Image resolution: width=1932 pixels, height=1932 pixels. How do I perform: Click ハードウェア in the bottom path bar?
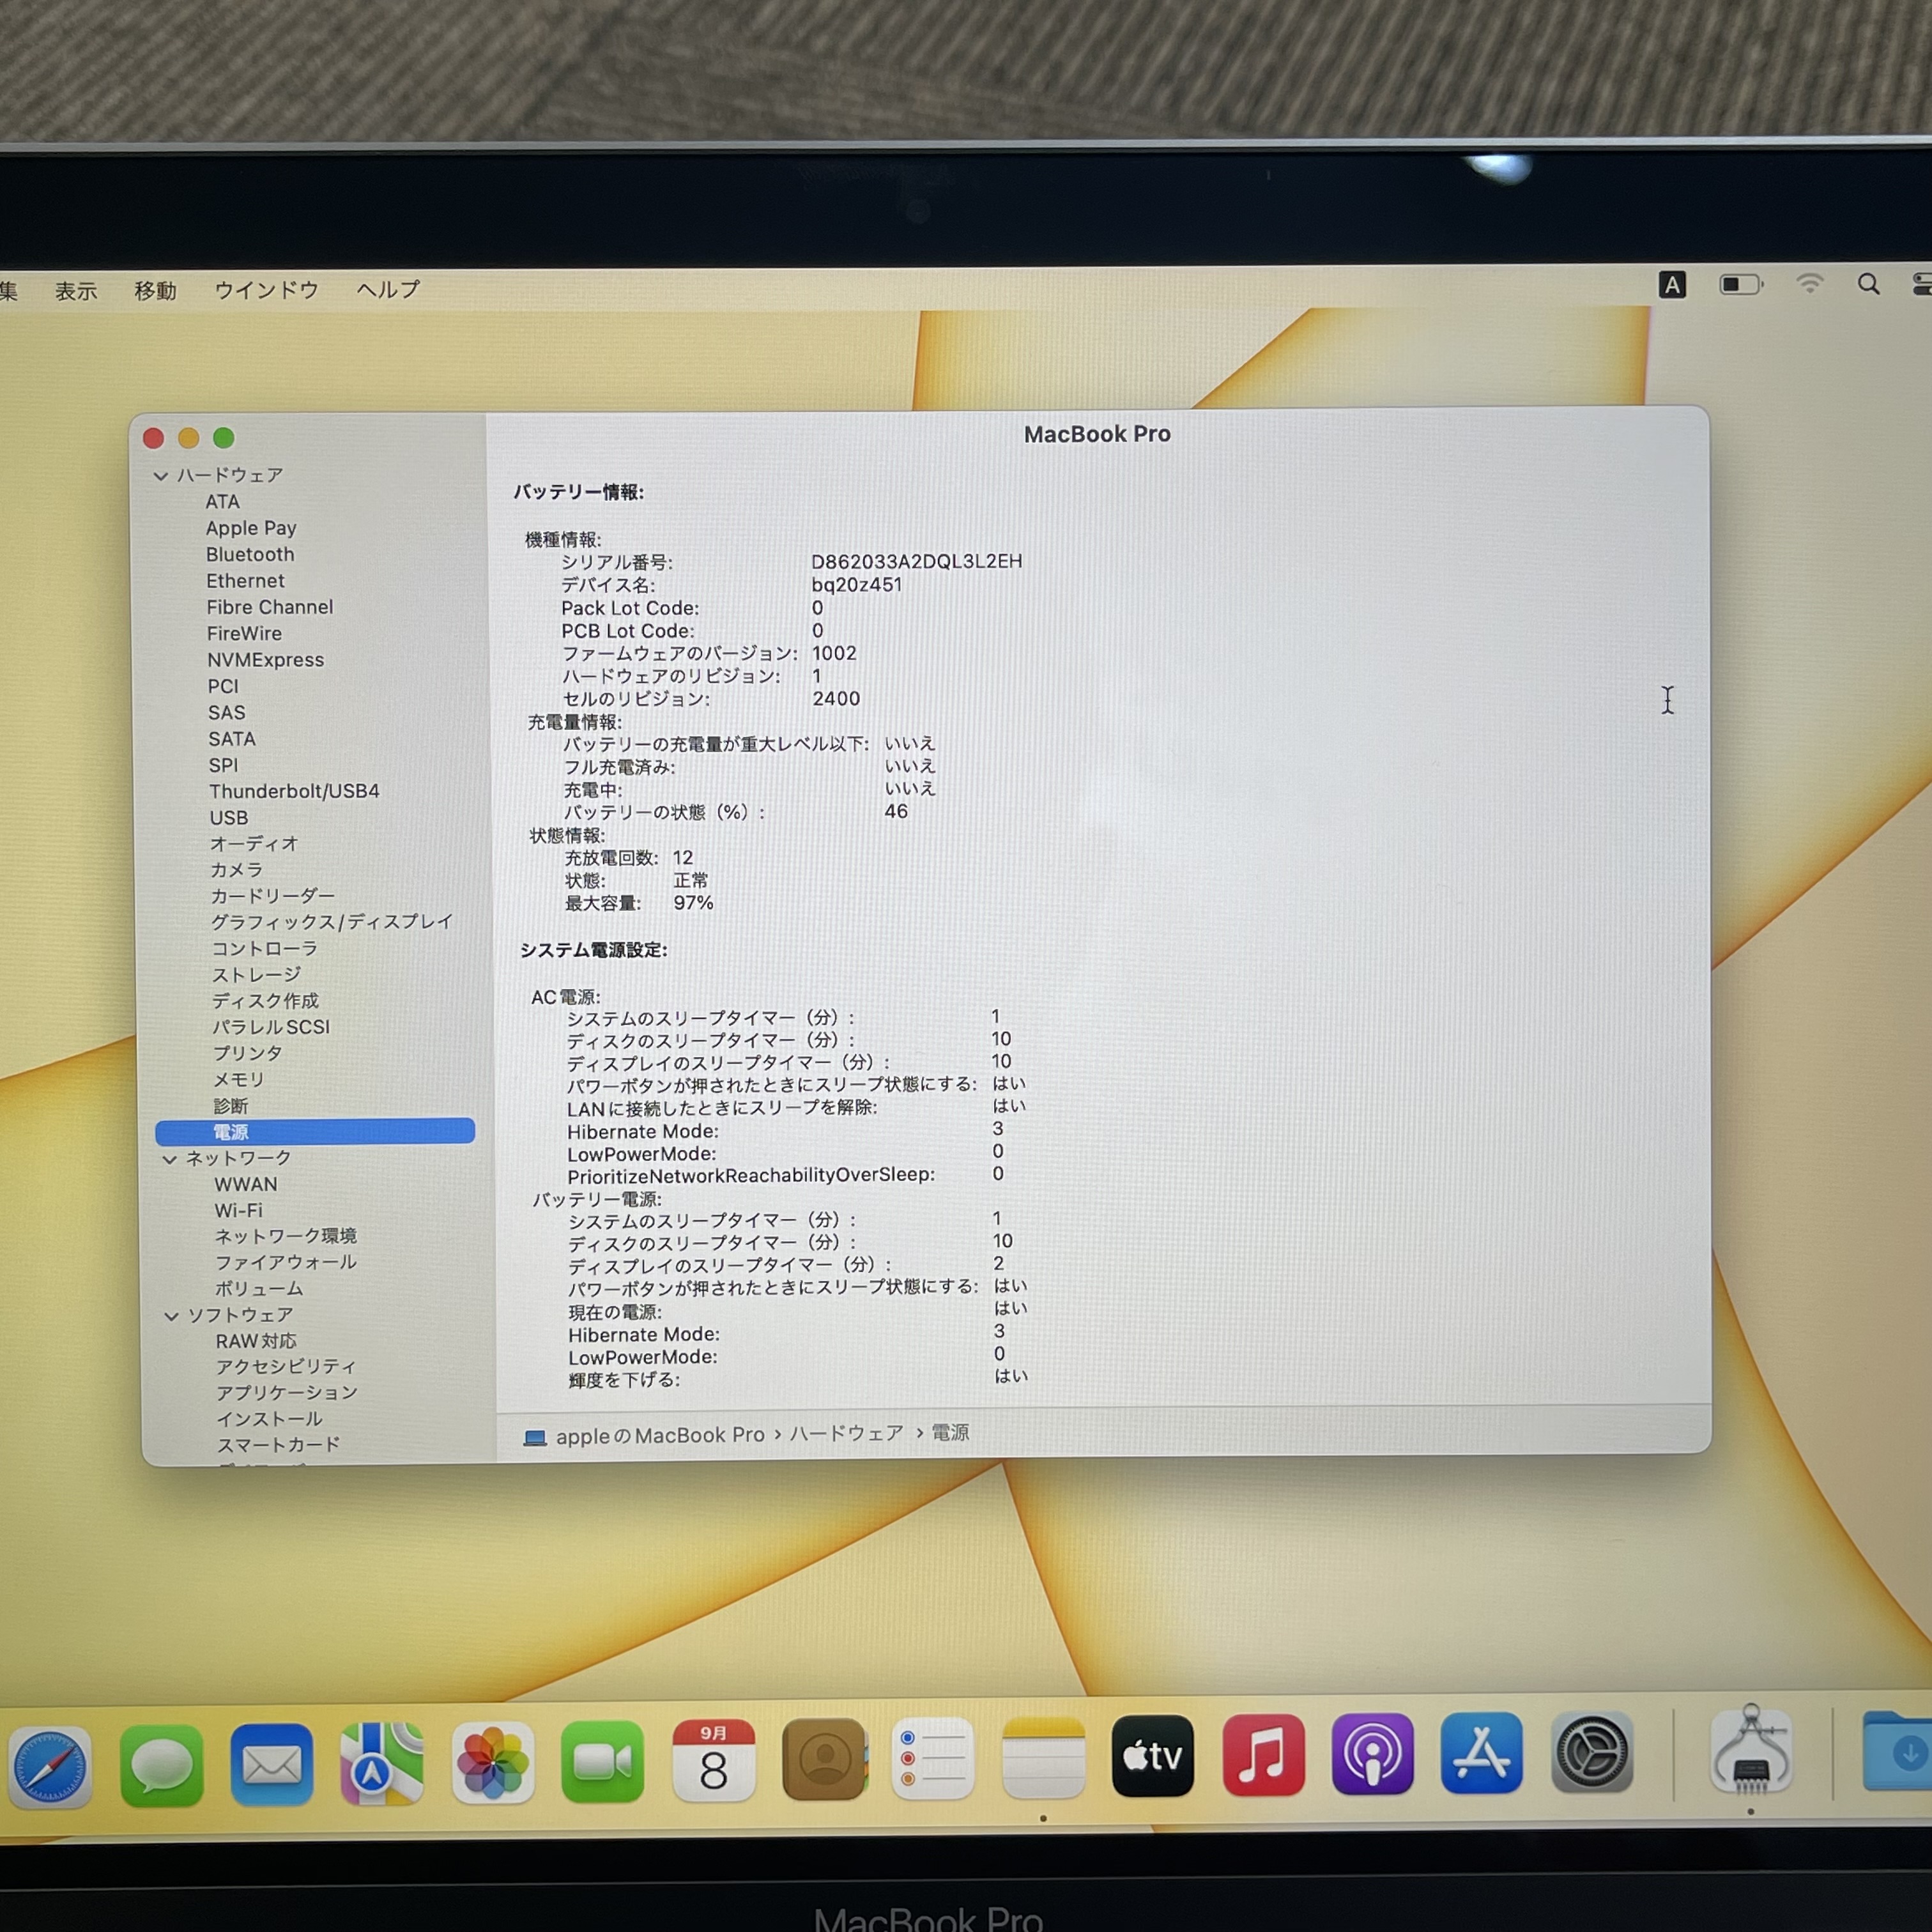point(846,1433)
